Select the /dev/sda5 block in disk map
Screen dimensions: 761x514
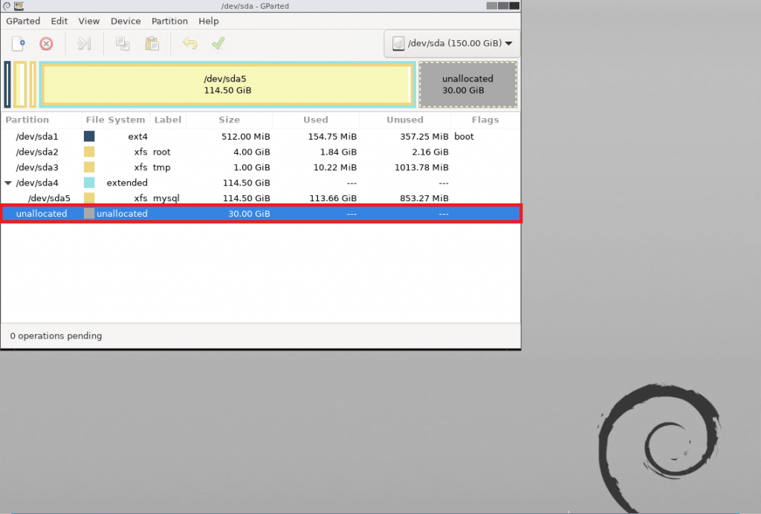point(227,85)
